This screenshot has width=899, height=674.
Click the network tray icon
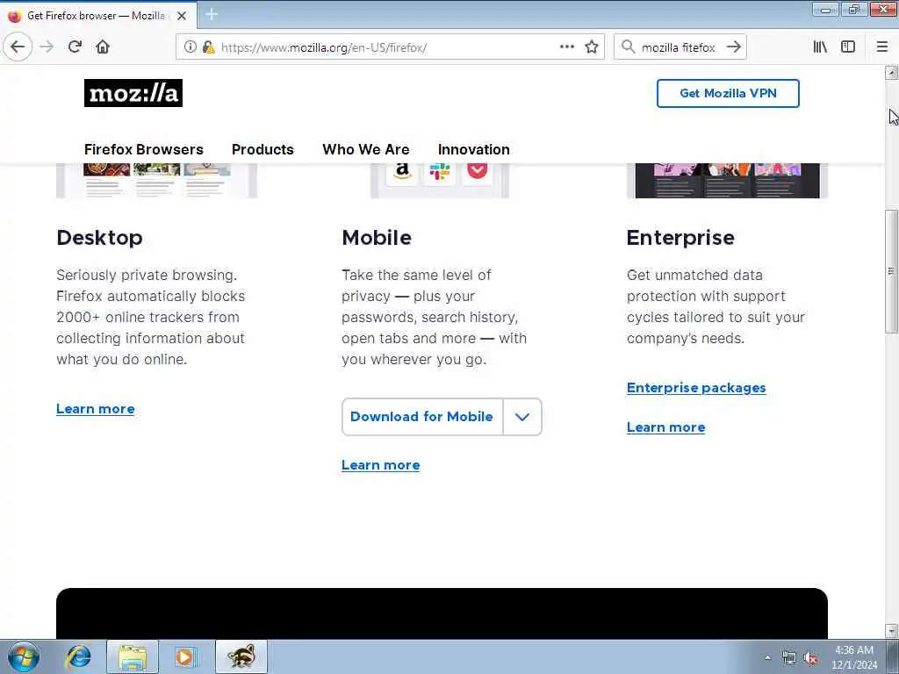coord(789,658)
